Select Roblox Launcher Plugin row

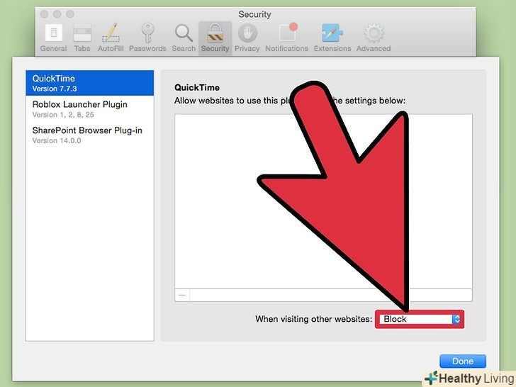(x=90, y=109)
